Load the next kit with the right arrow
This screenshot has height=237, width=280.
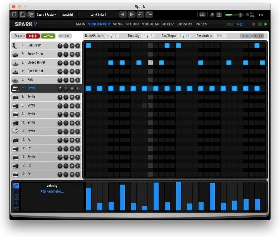[x=131, y=14]
